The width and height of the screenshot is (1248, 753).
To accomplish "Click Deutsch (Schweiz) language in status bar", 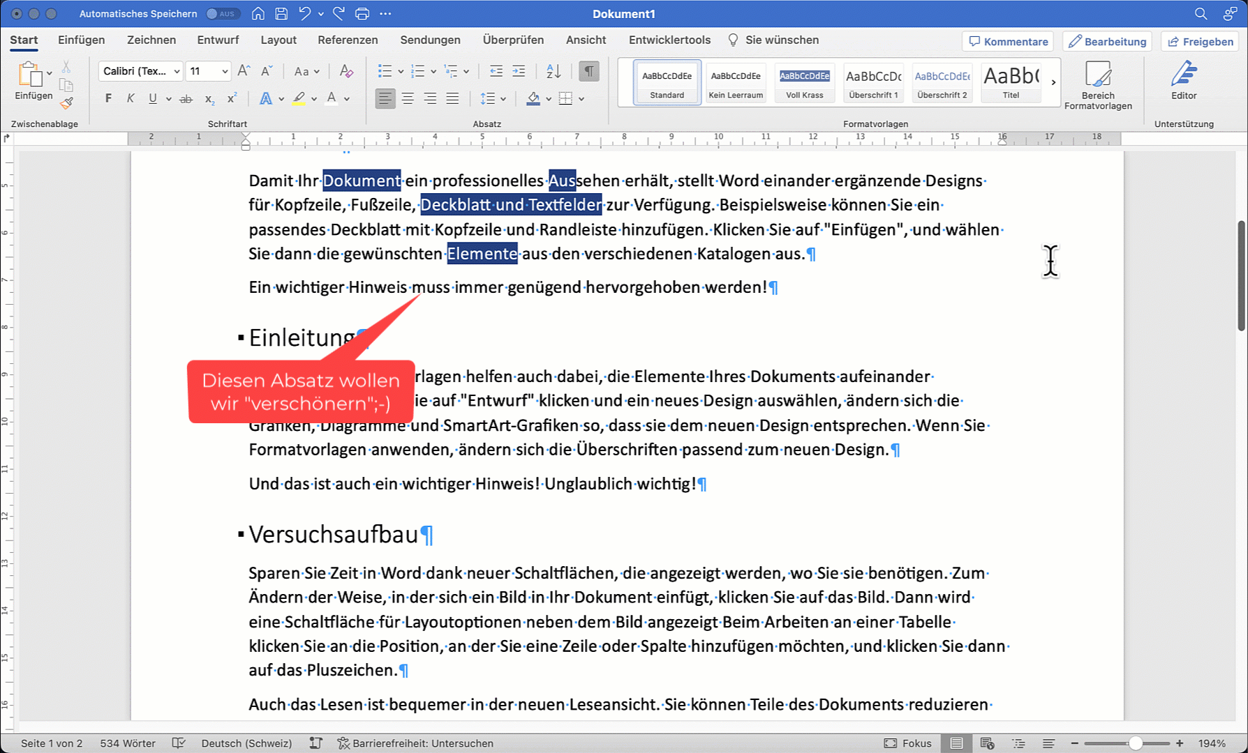I will pos(246,743).
